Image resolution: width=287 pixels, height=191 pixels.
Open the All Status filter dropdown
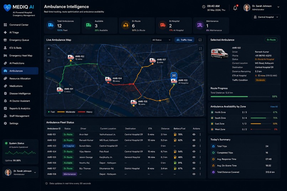point(161,40)
